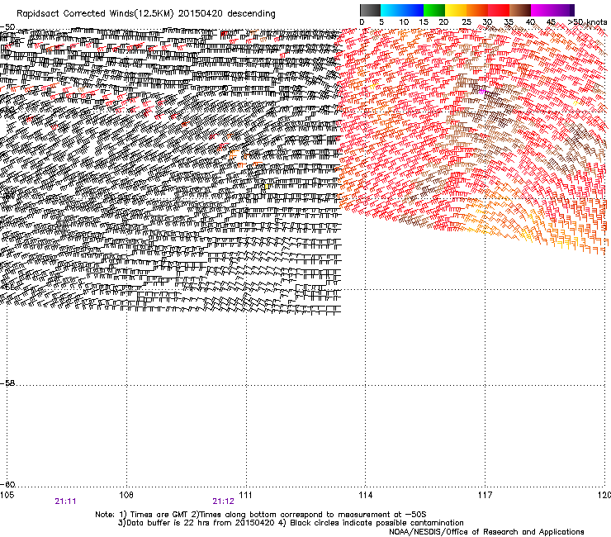This screenshot has width=611, height=537.
Task: Click the latitude label '-60'
Action: click(x=7, y=484)
